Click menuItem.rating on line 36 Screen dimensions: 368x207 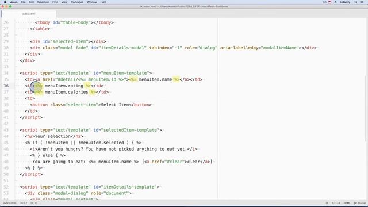64,86
